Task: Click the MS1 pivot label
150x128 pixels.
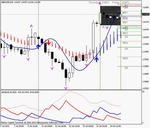Action: (125, 22)
